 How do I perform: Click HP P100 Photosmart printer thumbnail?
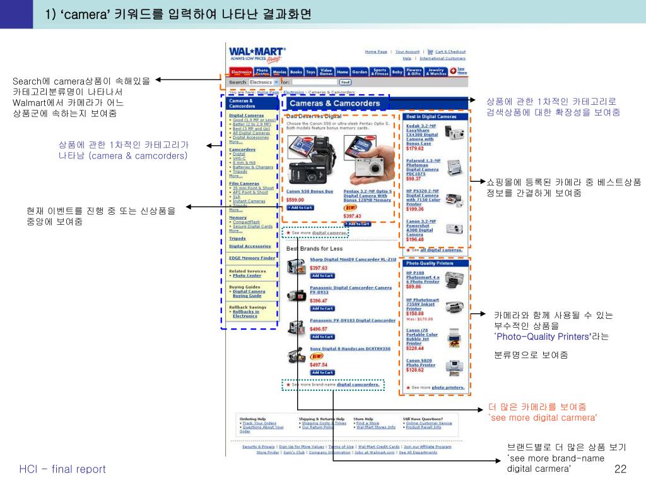pos(454,280)
